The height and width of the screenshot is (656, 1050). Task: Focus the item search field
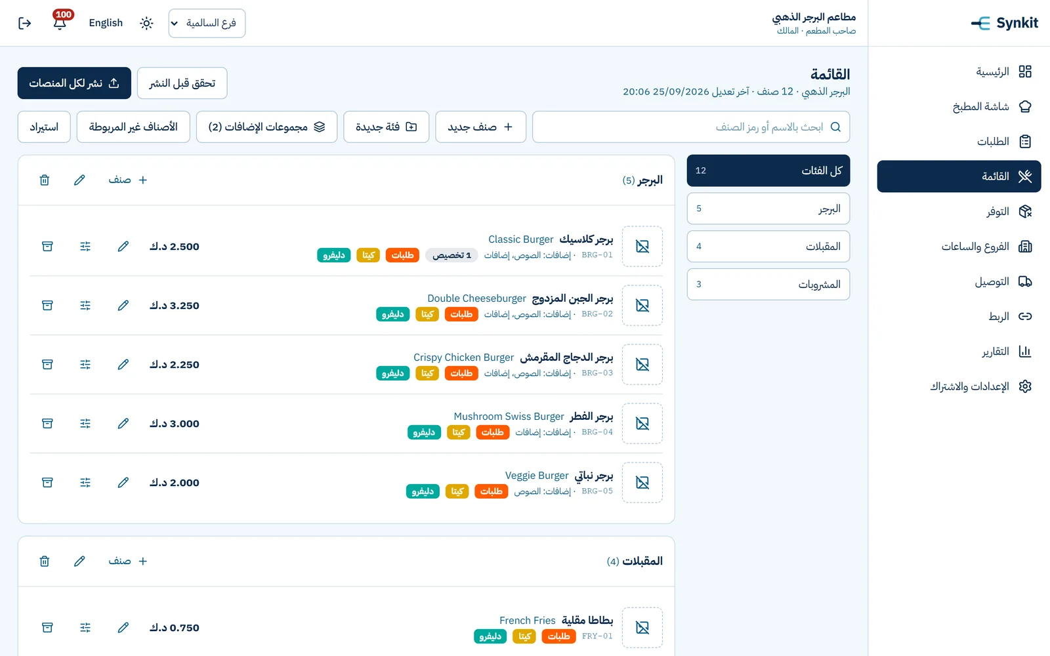coord(691,127)
